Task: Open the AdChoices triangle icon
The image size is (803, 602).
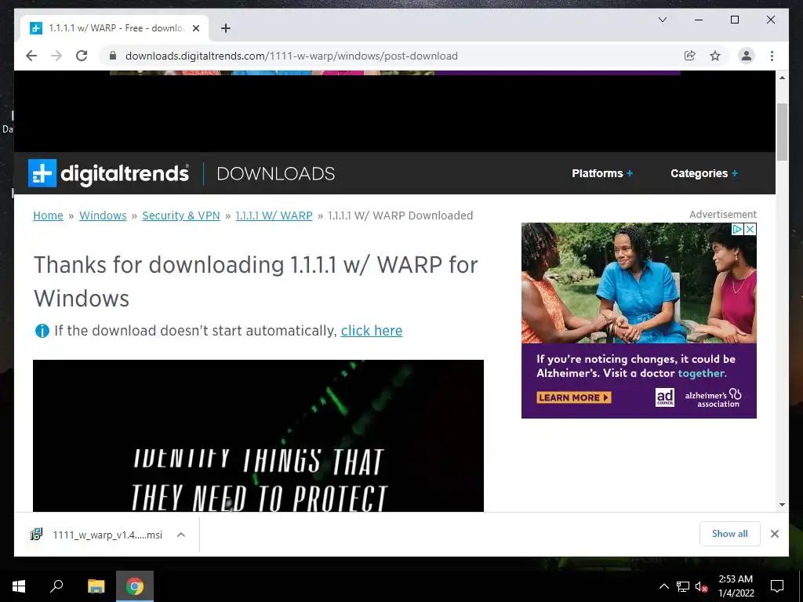Action: pyautogui.click(x=737, y=230)
